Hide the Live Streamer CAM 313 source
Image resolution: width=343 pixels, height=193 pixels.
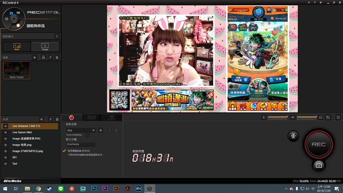tap(5, 126)
